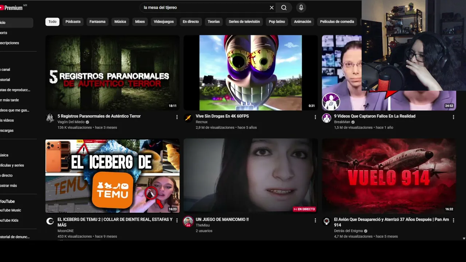Open options menu for Vive Sin Drogas video
Screen dimensions: 466x262
click(x=315, y=117)
